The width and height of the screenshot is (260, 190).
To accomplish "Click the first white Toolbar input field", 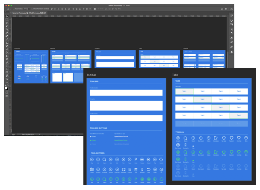I will coord(126,93).
